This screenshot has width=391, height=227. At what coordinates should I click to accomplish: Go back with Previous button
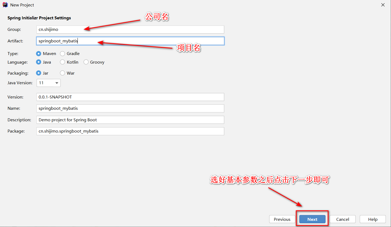(282, 219)
